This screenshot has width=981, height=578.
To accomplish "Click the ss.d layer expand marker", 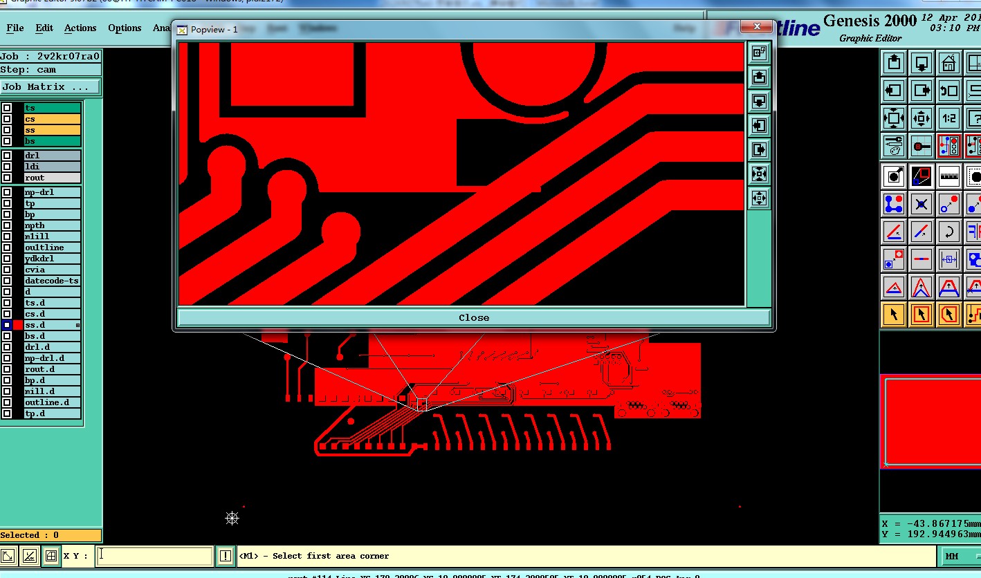I will [77, 325].
